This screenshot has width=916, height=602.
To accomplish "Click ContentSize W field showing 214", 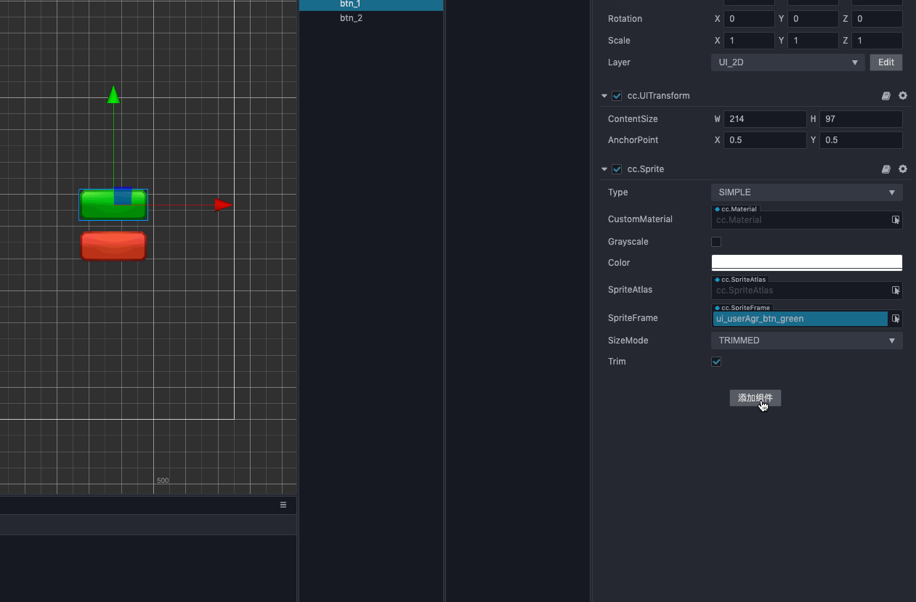I will [765, 119].
